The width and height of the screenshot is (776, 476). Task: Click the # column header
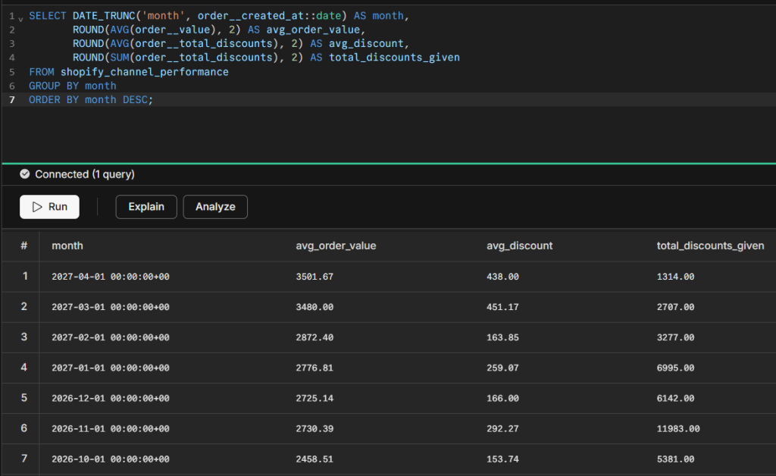pyautogui.click(x=23, y=246)
